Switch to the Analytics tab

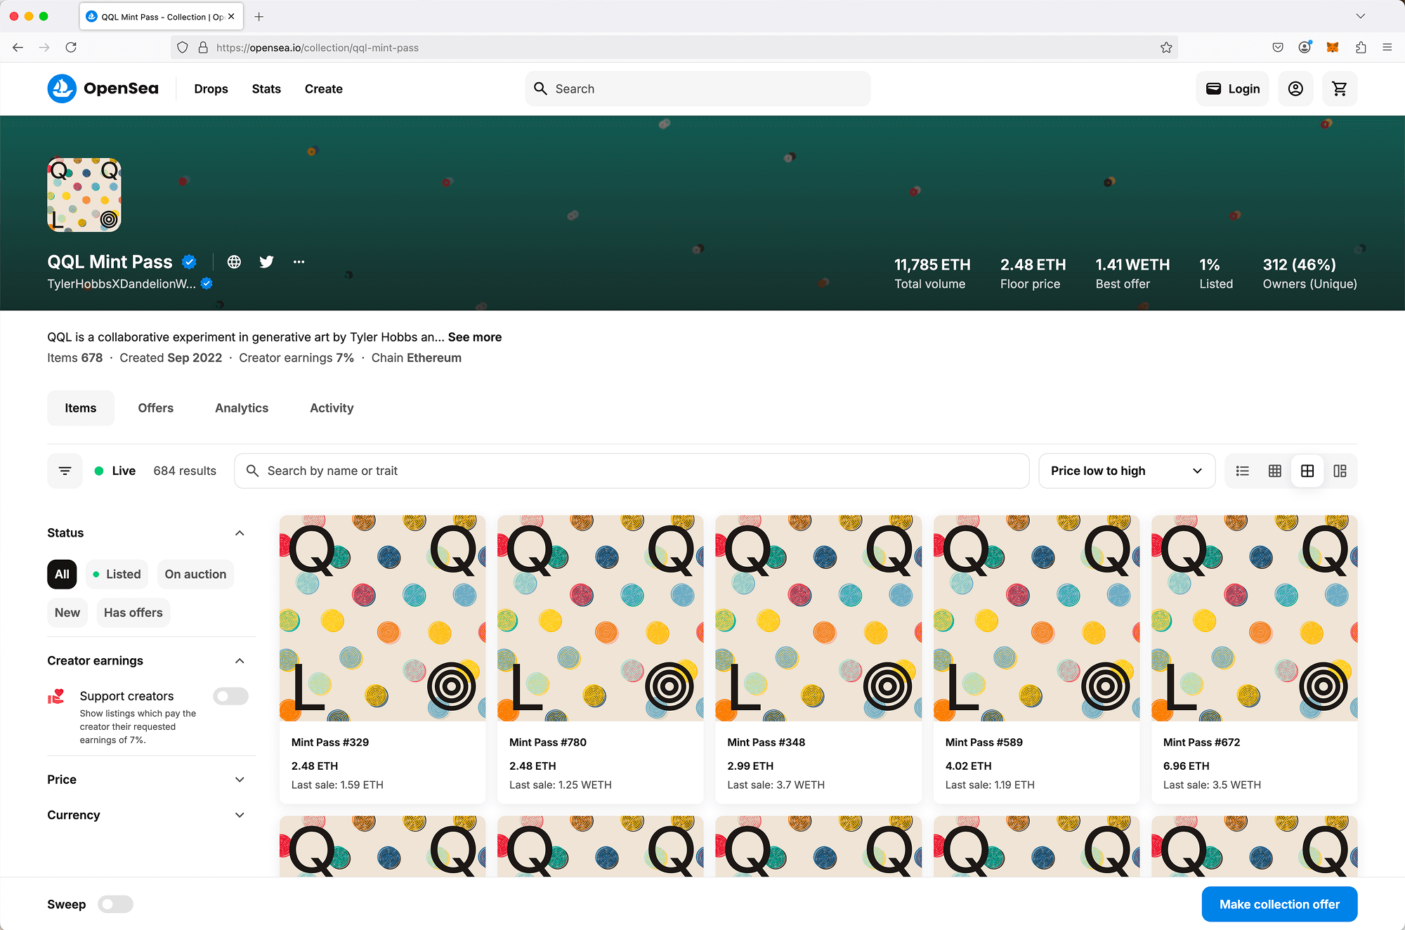[x=241, y=408]
